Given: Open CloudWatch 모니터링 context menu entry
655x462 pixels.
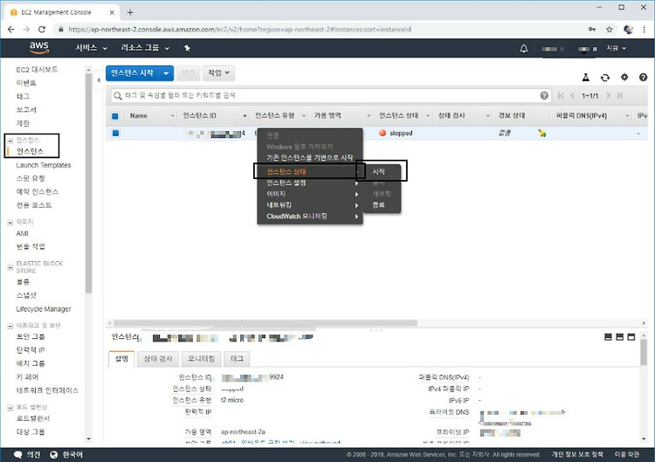Looking at the screenshot, I should coord(309,217).
